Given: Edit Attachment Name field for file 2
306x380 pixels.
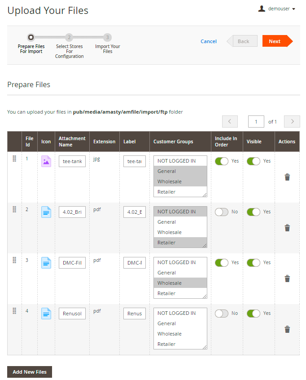Looking at the screenshot, I should 72,212.
